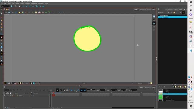The width and height of the screenshot is (194, 109).
Task: Click the add-layer plus icon in Timeline header
Action: point(26,93)
